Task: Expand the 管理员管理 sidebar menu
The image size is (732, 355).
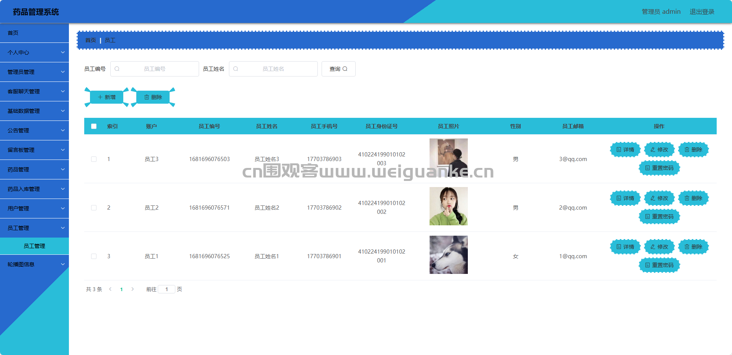Action: click(x=34, y=72)
